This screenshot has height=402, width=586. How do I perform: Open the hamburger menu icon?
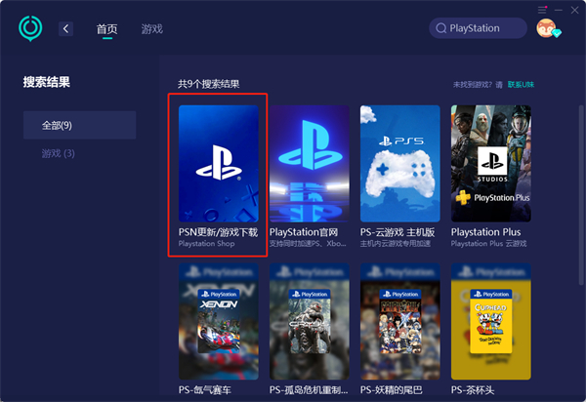pos(542,10)
